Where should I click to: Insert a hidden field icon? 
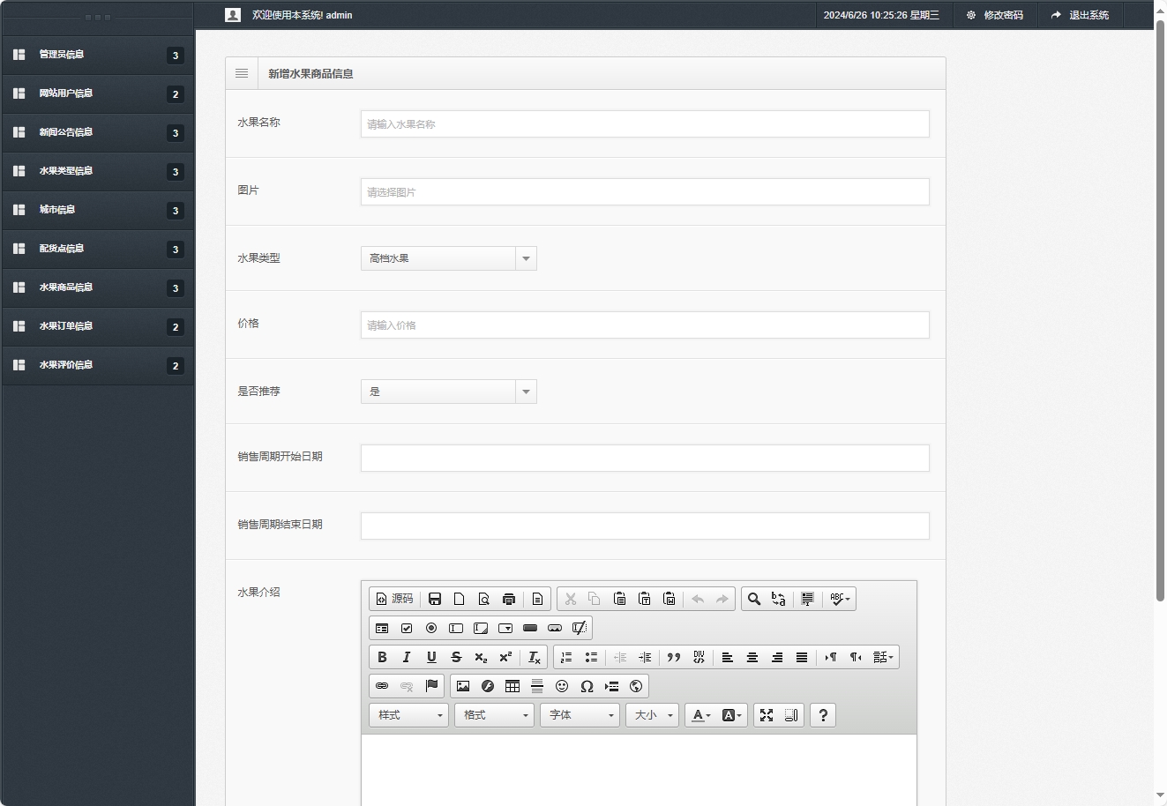[x=580, y=628]
